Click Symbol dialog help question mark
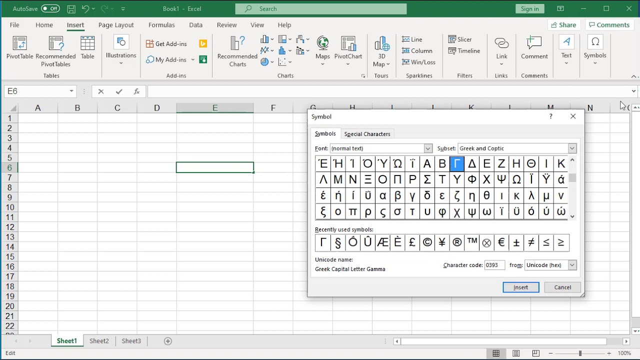 [x=550, y=116]
